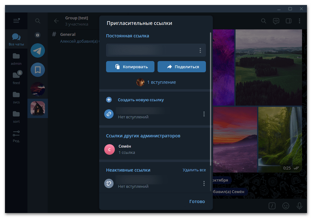Select the chat with the house avatar
312x218 pixels.
pyautogui.click(x=38, y=108)
